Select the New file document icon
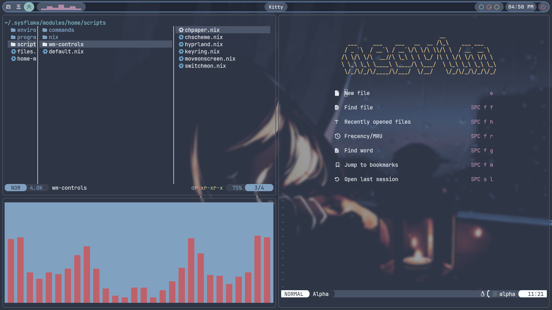The height and width of the screenshot is (310, 552). pos(337,93)
